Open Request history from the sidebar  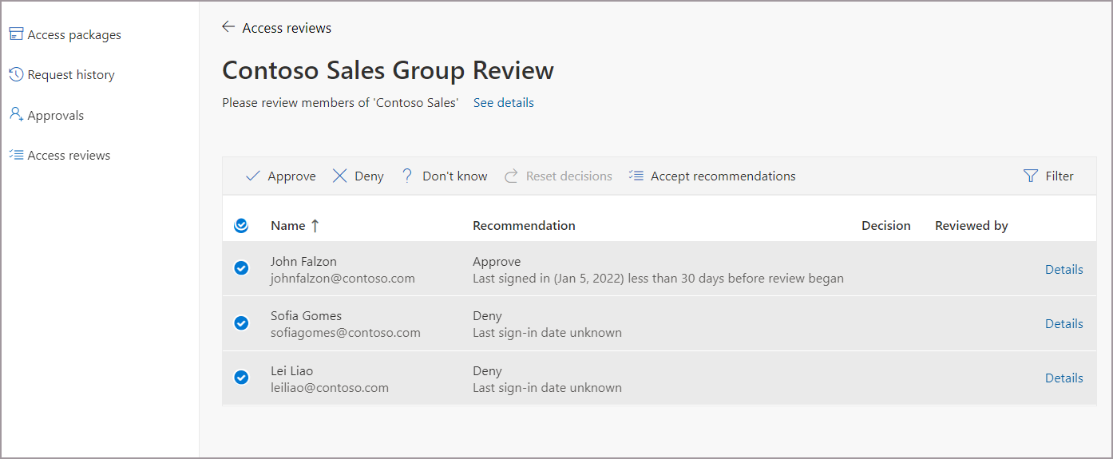click(70, 75)
